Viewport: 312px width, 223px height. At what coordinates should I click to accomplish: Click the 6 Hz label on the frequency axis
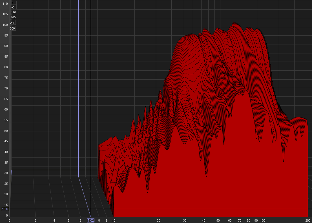click(80, 220)
